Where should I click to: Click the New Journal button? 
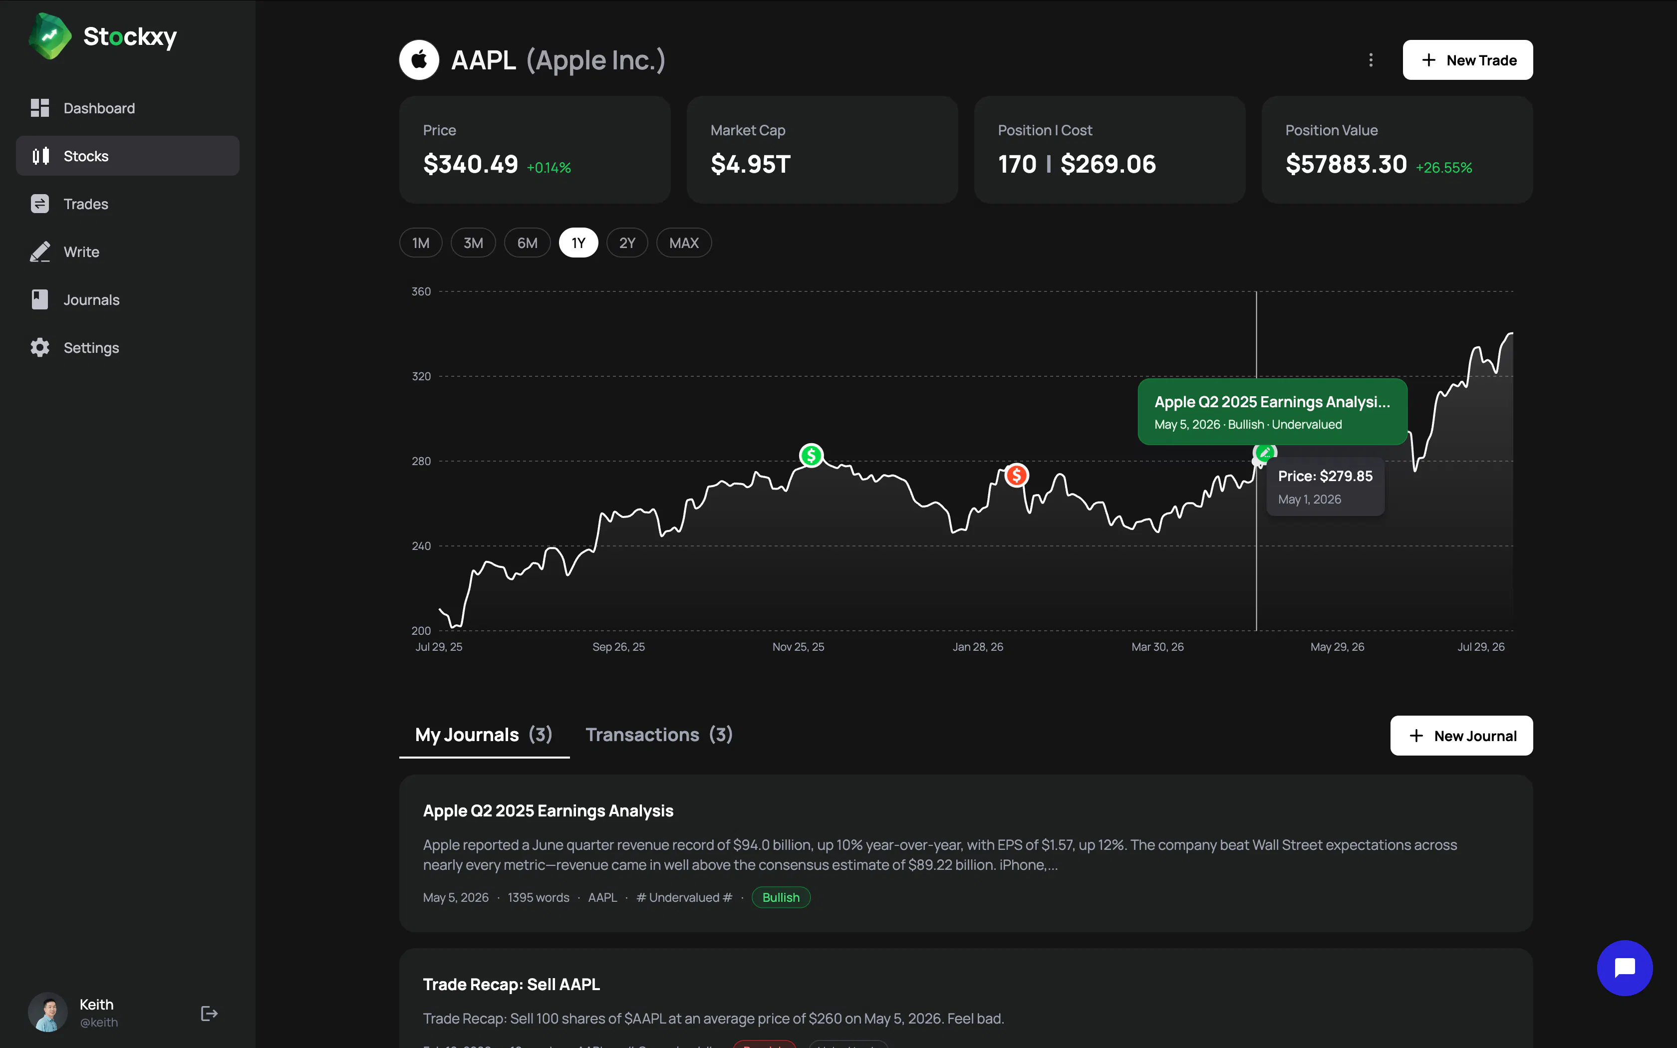[x=1461, y=736]
